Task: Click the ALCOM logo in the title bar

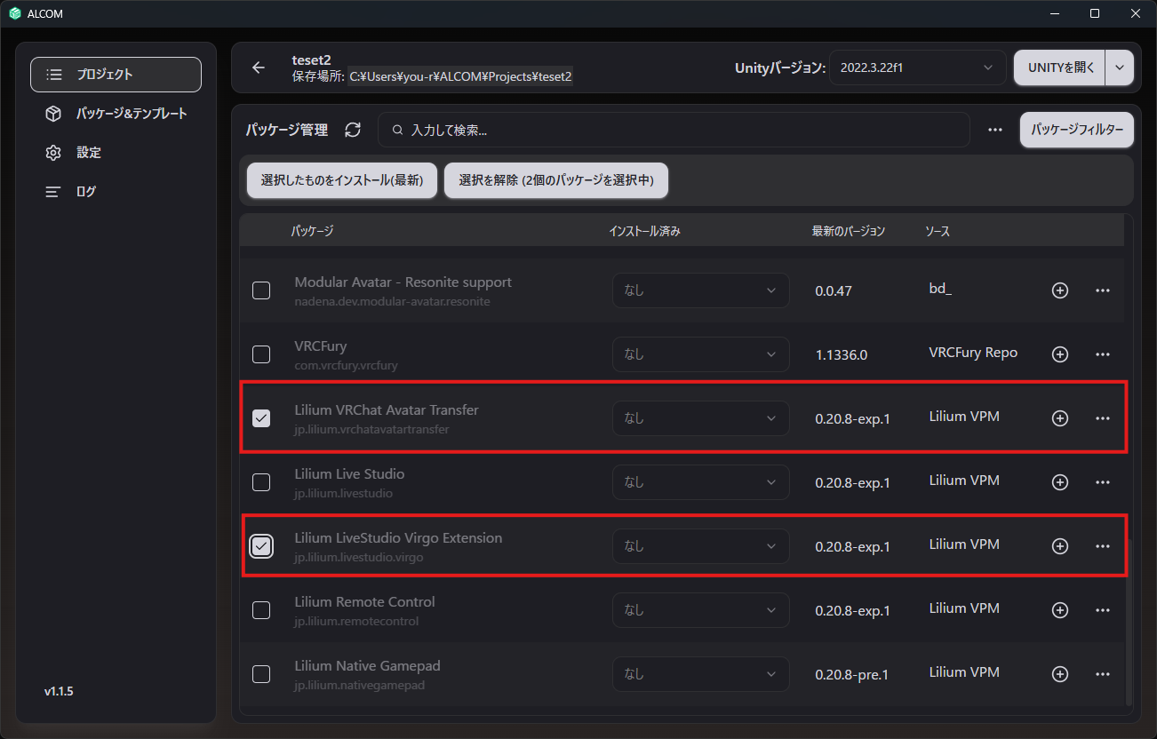Action: pyautogui.click(x=14, y=13)
